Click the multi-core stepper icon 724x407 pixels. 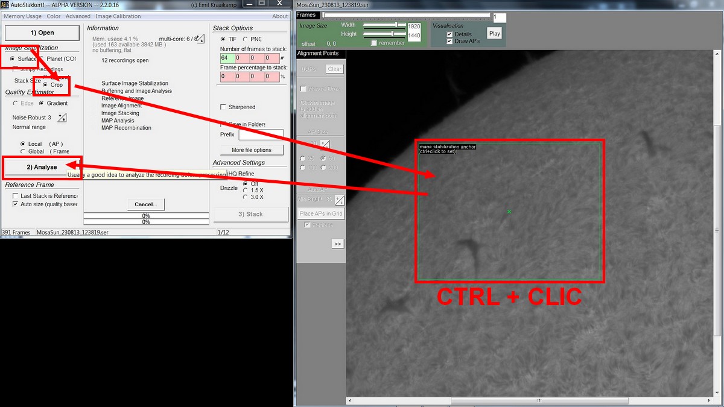[x=200, y=39]
